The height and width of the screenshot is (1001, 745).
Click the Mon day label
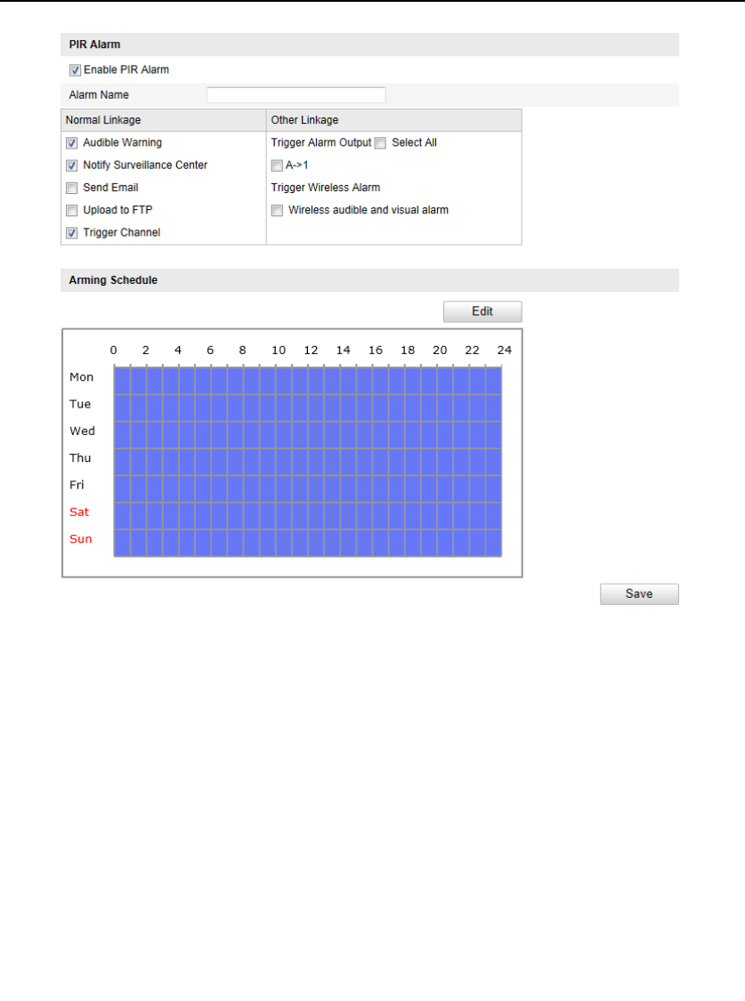[x=81, y=377]
